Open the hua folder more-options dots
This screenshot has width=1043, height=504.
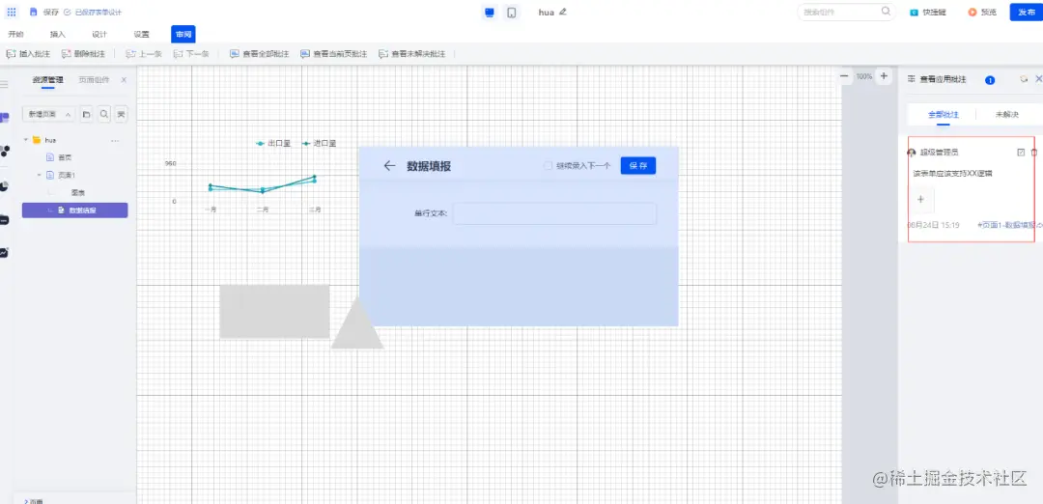[x=114, y=140]
